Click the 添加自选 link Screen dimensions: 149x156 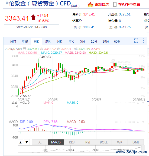coord(102,5)
